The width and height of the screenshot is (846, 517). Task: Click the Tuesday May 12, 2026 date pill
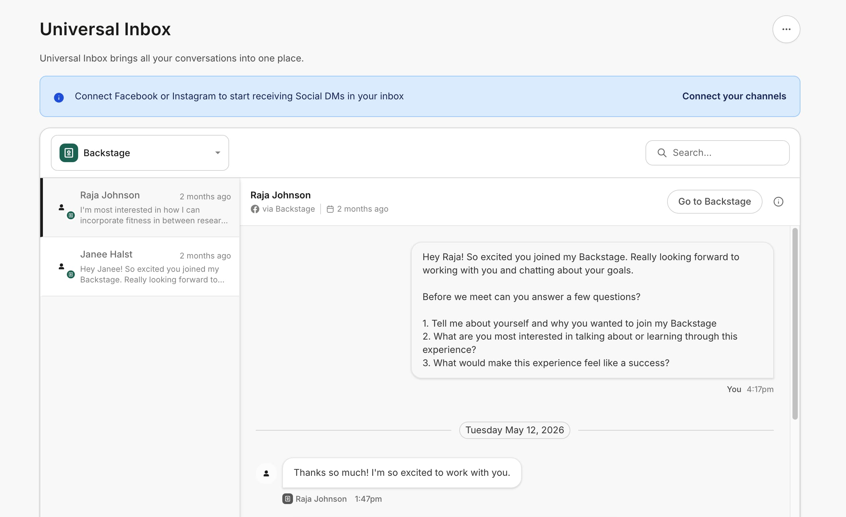514,430
